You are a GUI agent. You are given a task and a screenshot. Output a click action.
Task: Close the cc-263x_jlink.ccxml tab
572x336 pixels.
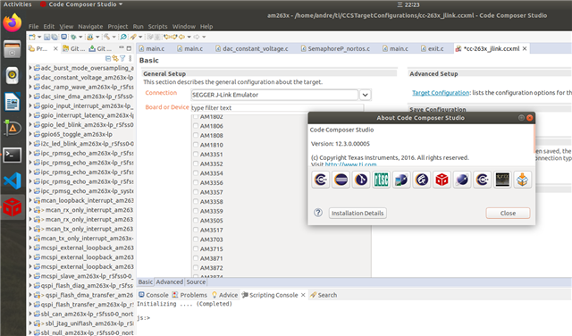(x=525, y=48)
